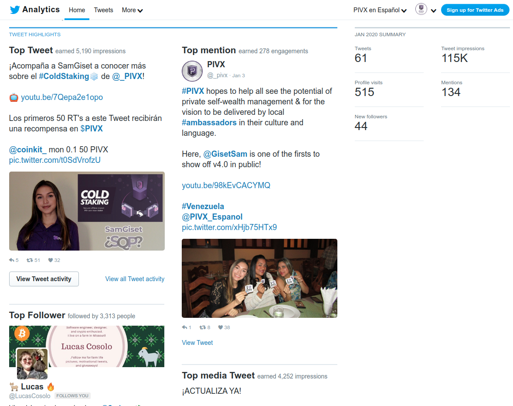Open View Tweet link under mention
This screenshot has width=513, height=406.
pyautogui.click(x=197, y=343)
